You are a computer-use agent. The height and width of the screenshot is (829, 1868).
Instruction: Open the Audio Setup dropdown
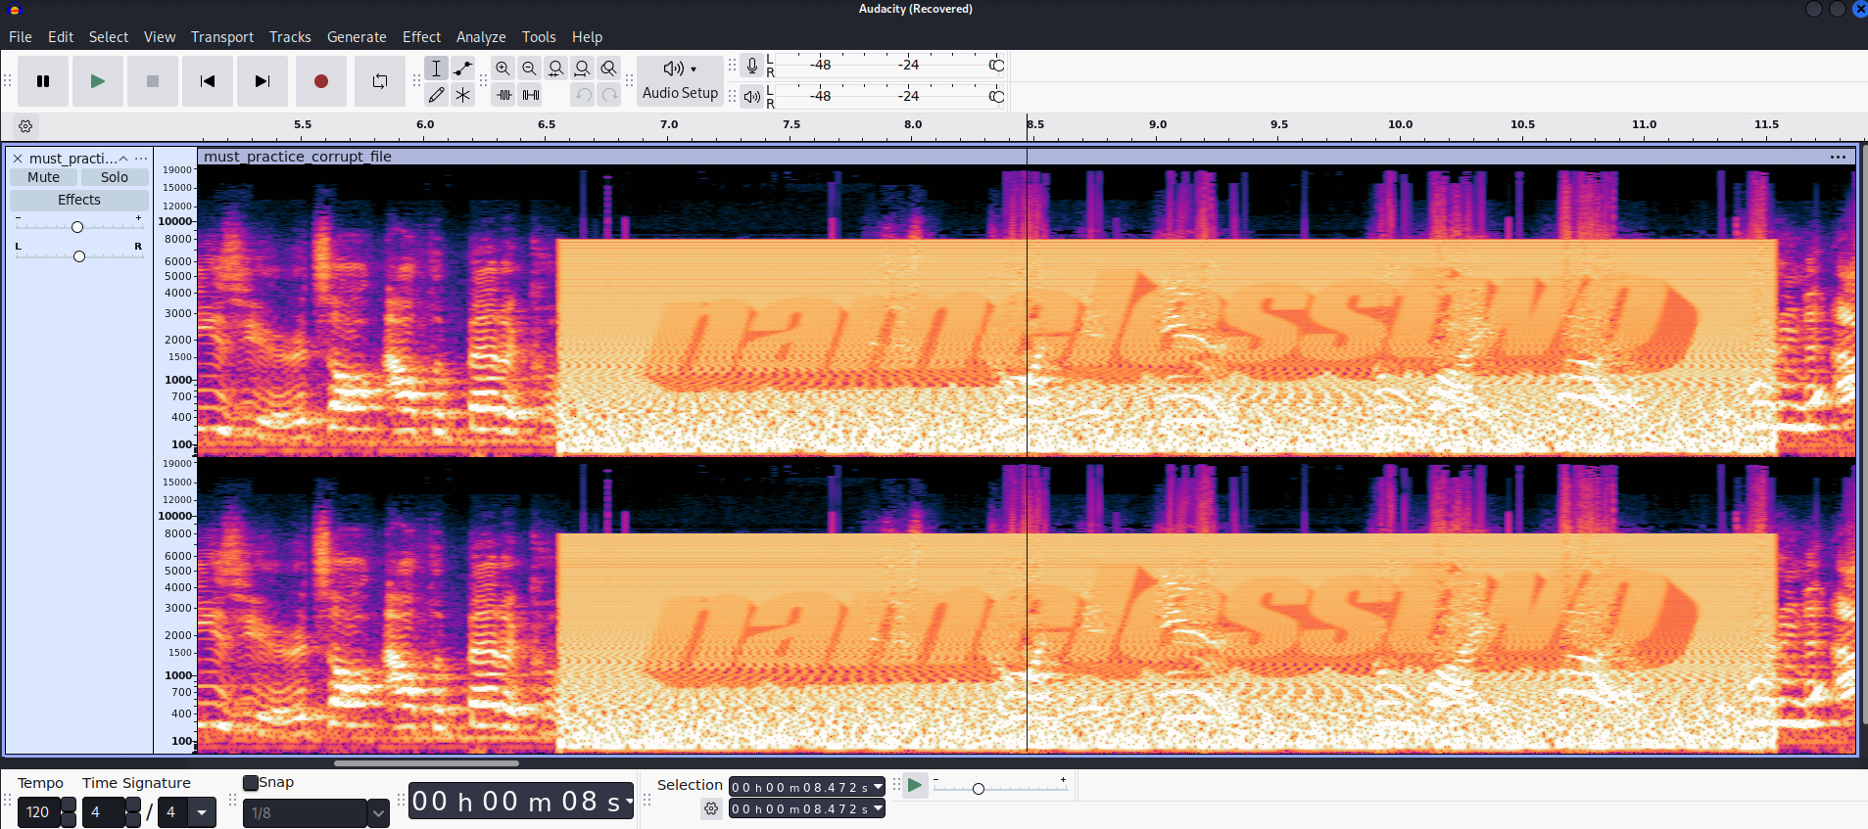pyautogui.click(x=680, y=80)
